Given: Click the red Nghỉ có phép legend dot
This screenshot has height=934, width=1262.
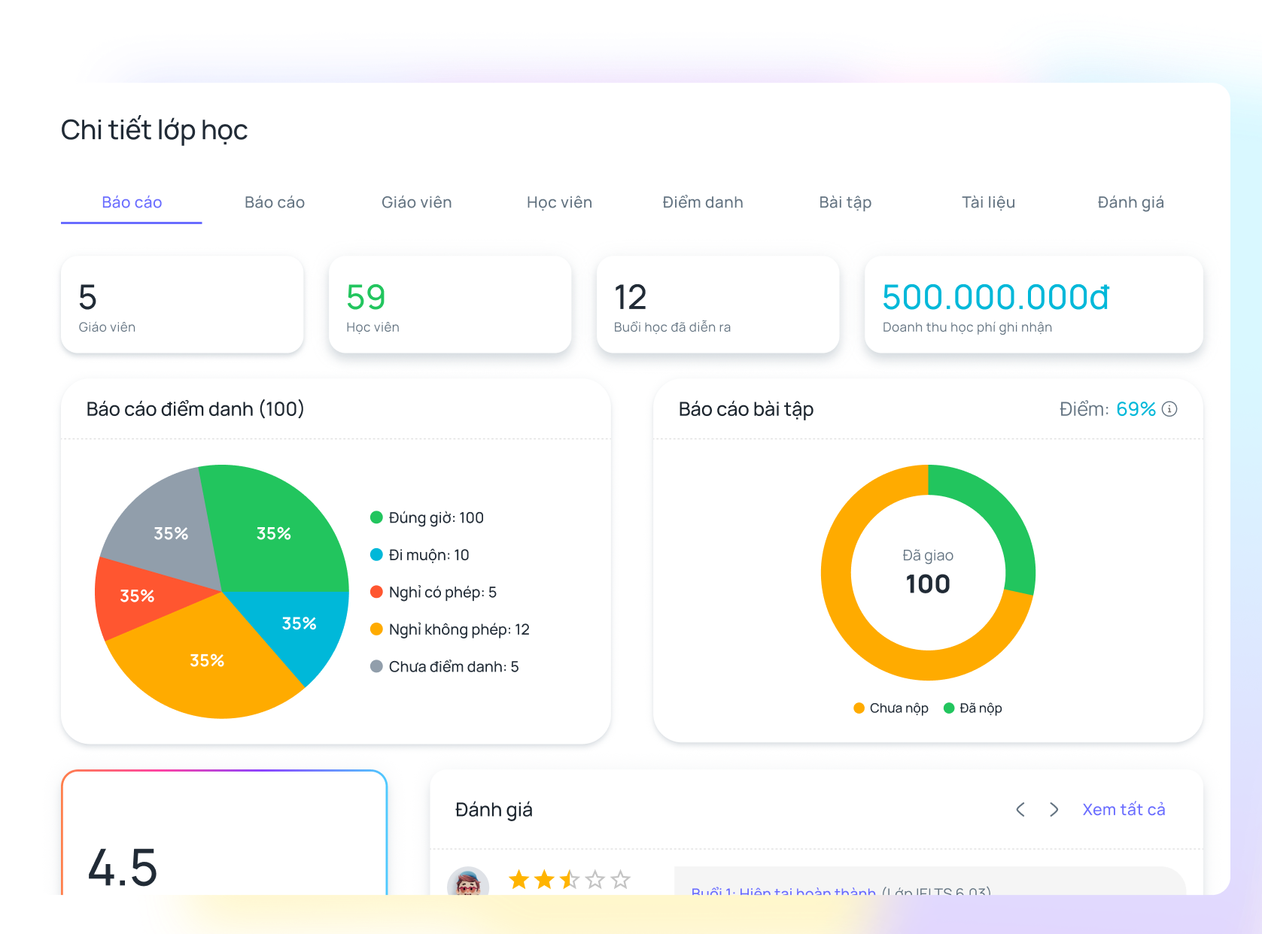Looking at the screenshot, I should pyautogui.click(x=375, y=592).
